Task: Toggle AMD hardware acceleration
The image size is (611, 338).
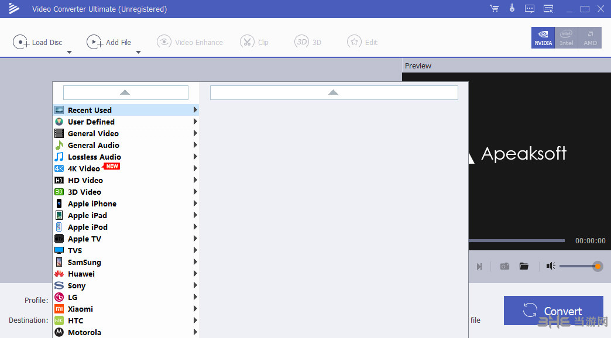Action: pyautogui.click(x=590, y=37)
